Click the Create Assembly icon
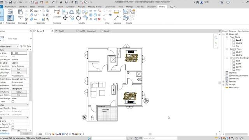Viewport: 249px width, 140px height. [x=125, y=12]
